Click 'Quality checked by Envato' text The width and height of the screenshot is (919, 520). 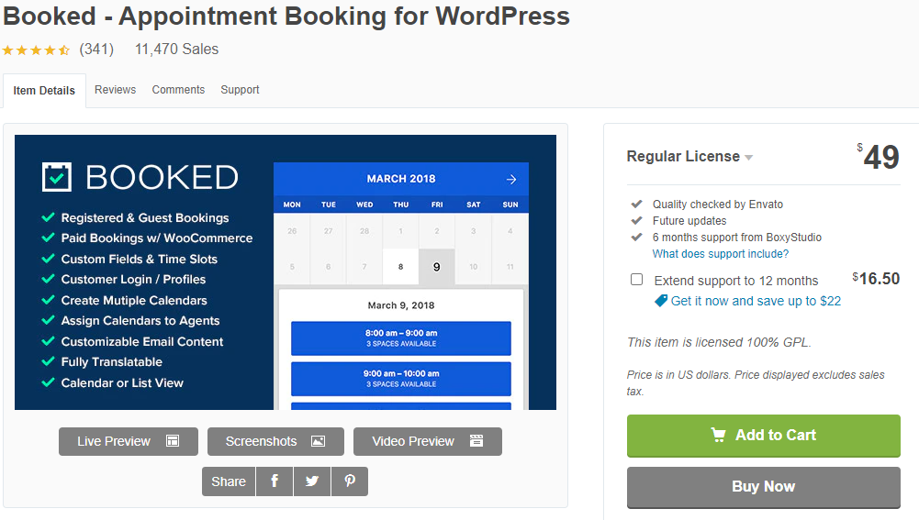[717, 205]
